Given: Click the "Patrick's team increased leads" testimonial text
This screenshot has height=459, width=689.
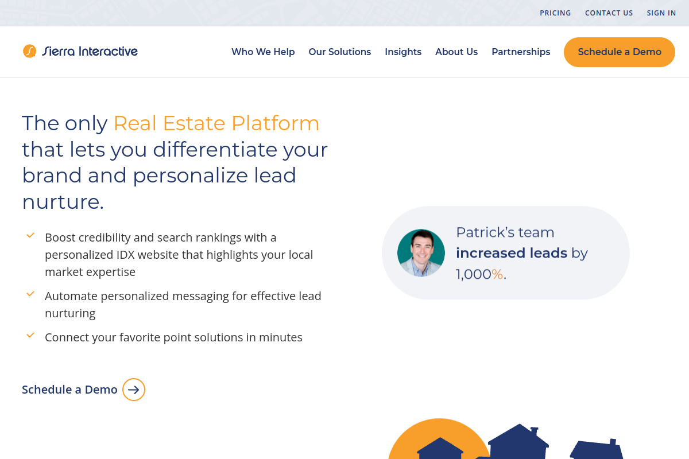Looking at the screenshot, I should pos(522,253).
